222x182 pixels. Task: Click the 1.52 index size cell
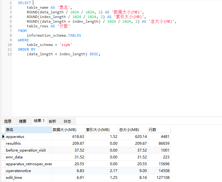[x=102, y=137]
